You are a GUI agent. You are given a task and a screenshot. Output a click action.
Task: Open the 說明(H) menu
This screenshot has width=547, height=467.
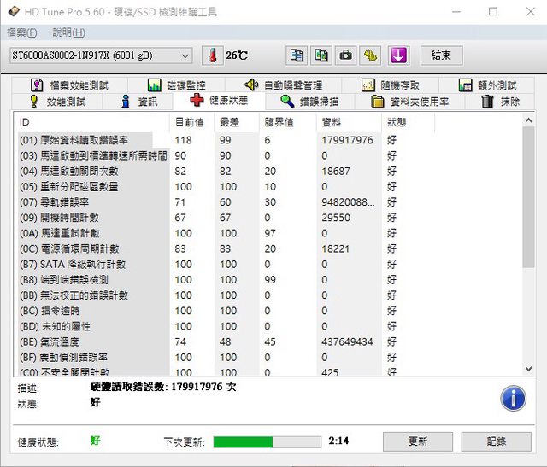(x=68, y=32)
